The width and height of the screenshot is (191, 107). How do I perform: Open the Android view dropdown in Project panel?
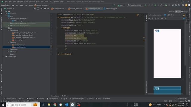9,9
